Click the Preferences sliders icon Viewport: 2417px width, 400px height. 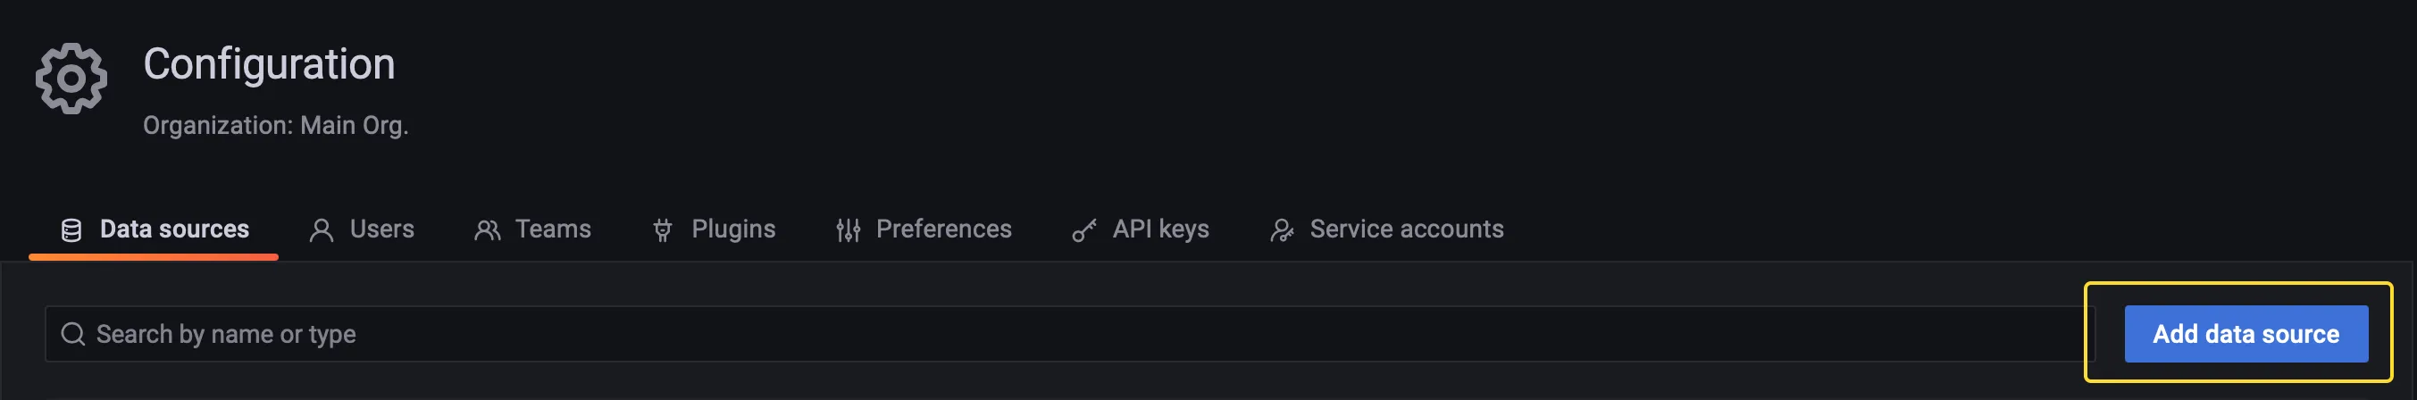pos(849,230)
